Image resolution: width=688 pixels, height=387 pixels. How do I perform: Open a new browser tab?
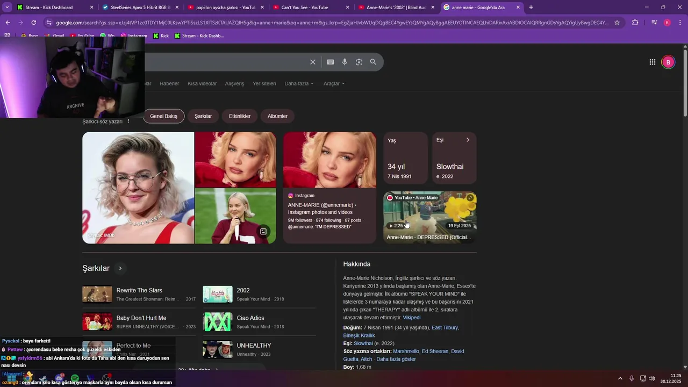tap(531, 8)
